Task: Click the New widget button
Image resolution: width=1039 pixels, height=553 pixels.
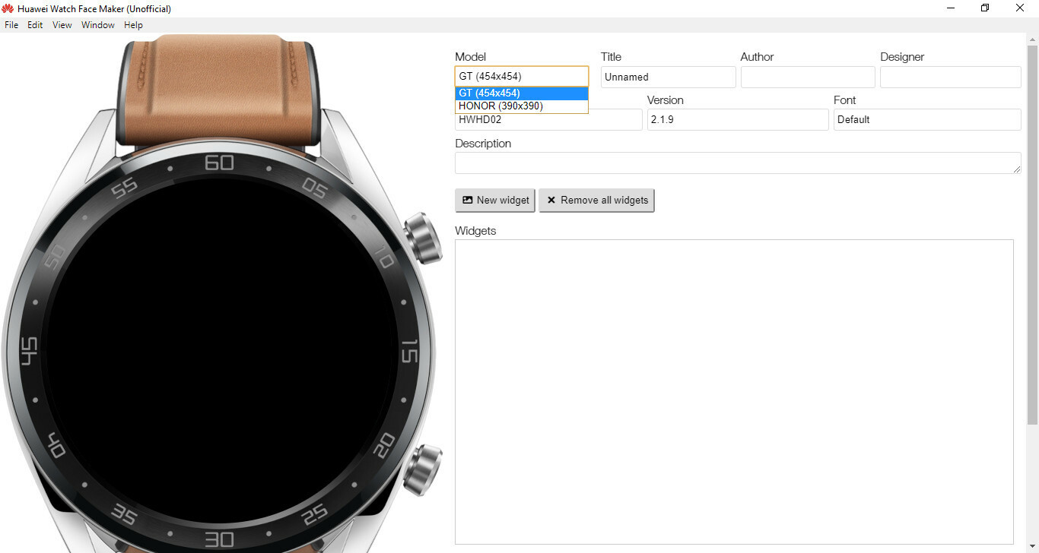Action: pos(495,201)
